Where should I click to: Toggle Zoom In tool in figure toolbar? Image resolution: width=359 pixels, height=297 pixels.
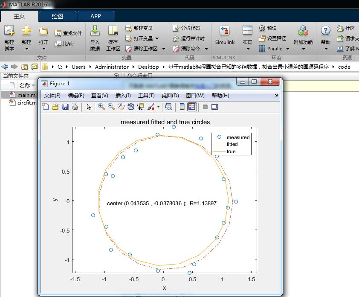pyautogui.click(x=101, y=107)
